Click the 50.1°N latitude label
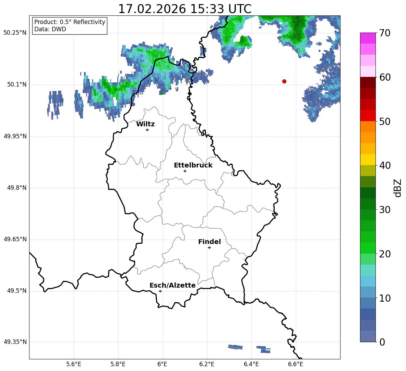Screen dimensions: 406x371 (x=17, y=85)
